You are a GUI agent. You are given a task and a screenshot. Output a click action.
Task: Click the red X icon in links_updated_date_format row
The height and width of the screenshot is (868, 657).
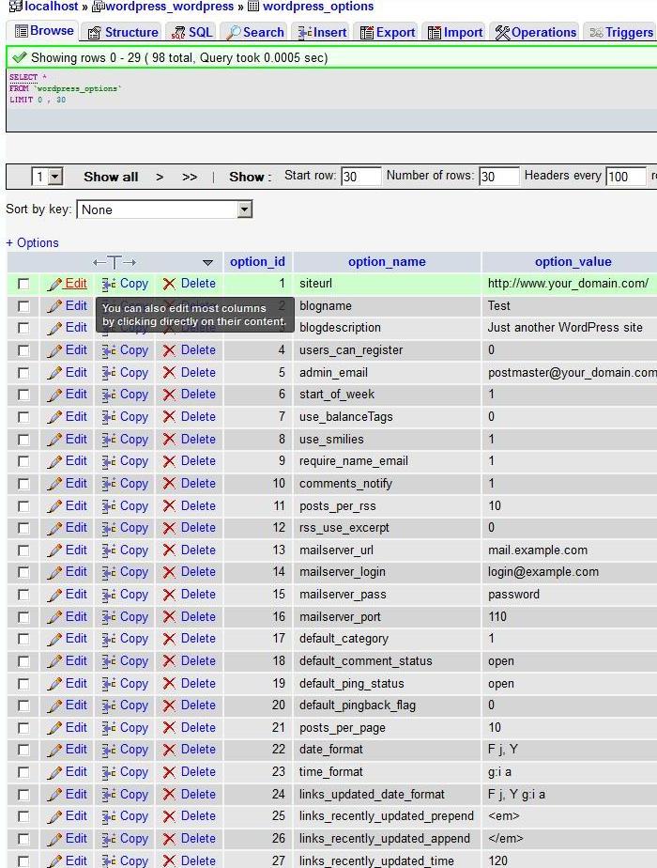(x=169, y=795)
